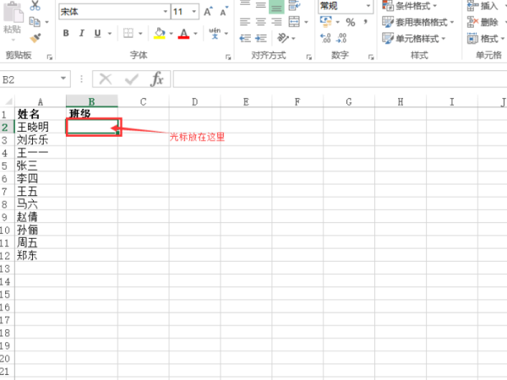Open Conditional Formatting (条件格式) menu

(x=409, y=6)
